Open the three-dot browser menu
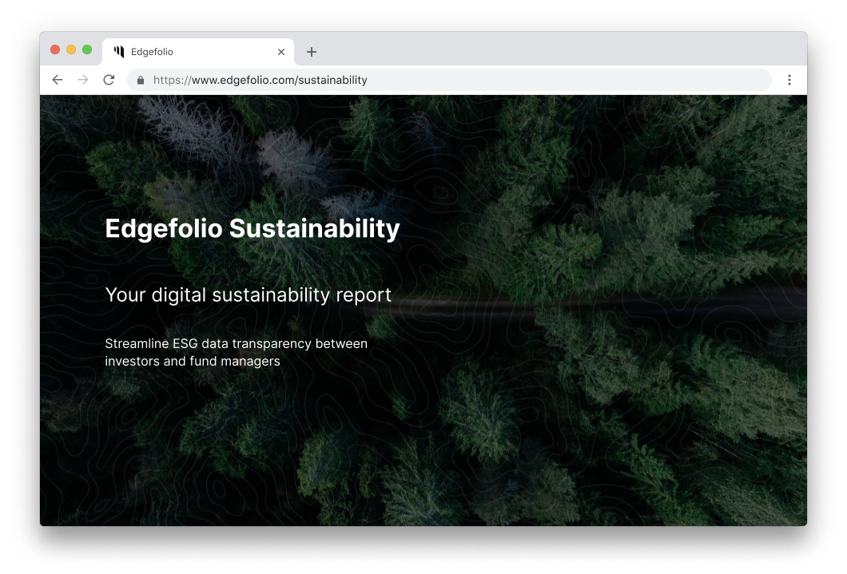847x574 pixels. click(789, 80)
